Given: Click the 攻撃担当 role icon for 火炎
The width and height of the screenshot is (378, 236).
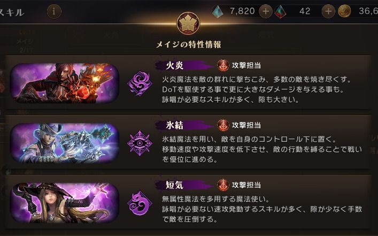Looking at the screenshot, I should [x=223, y=65].
